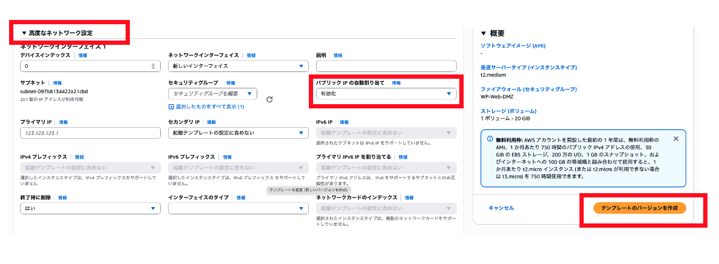Viewport: 719px width, 264px height.
Task: Click 垂直サーバータイプ (インスタンスタイプ) link
Action: coord(528,68)
